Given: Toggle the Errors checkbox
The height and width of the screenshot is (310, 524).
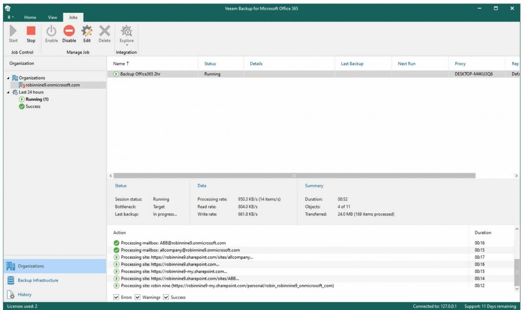Looking at the screenshot, I should [x=116, y=297].
